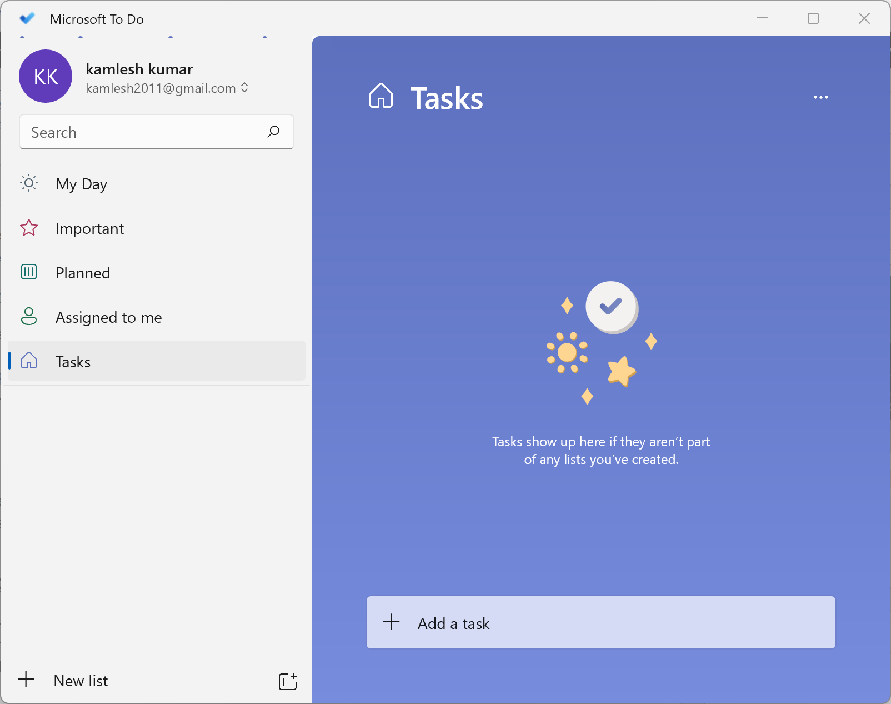
Task: Expand the account switcher arrows
Action: [244, 88]
